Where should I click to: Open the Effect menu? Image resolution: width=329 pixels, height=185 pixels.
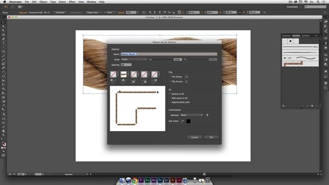[72, 2]
